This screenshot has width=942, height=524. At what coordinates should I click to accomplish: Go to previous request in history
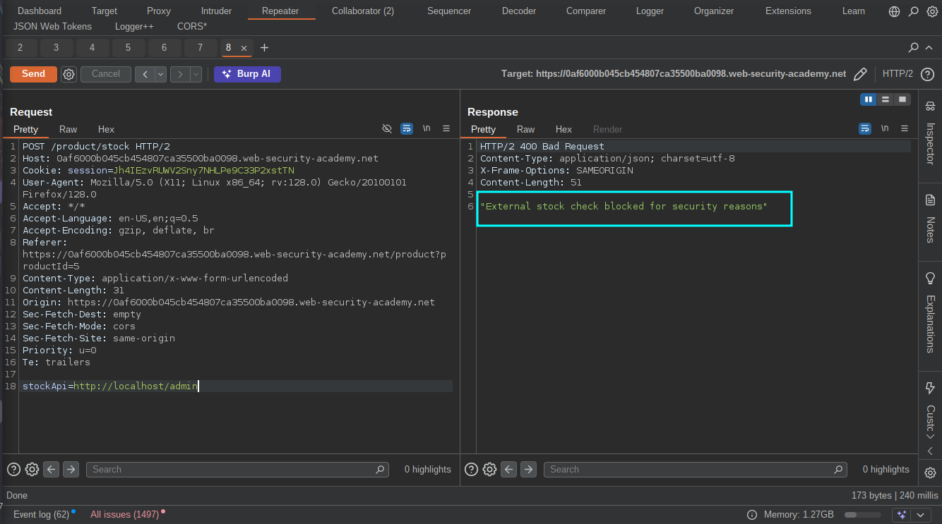[145, 74]
